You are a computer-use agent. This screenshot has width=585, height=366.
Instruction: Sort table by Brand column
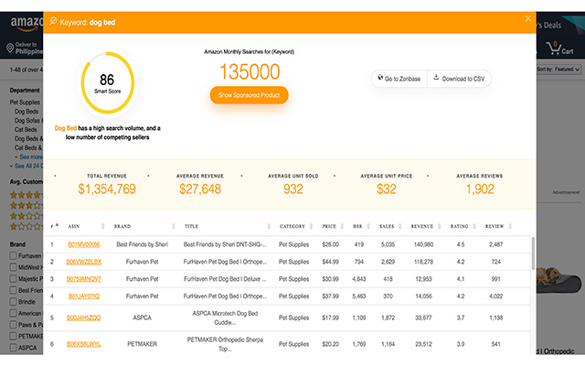pyautogui.click(x=144, y=226)
